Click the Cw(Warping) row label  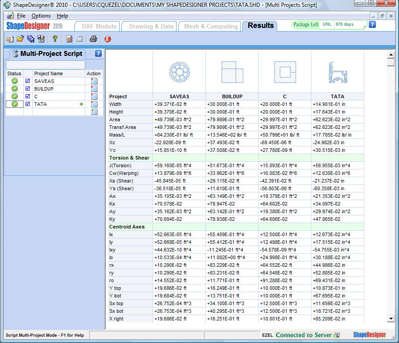click(x=124, y=173)
